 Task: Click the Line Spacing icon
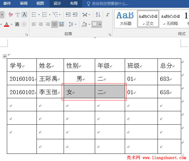[x=71, y=24]
